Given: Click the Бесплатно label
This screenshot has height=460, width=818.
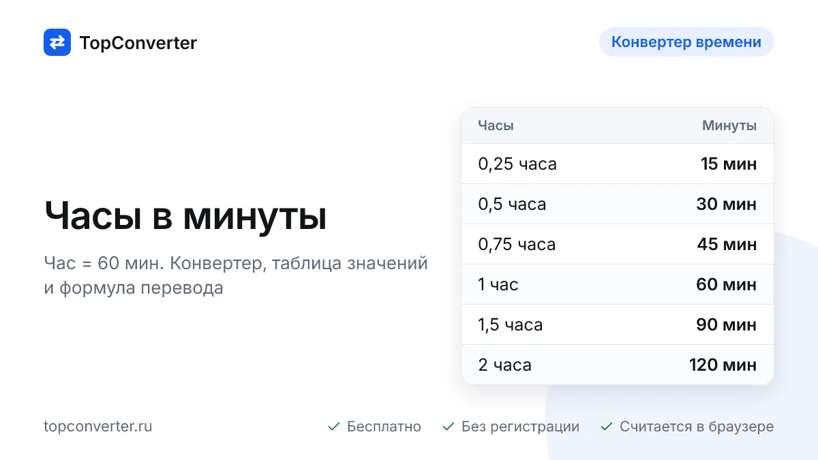Looking at the screenshot, I should tap(384, 427).
